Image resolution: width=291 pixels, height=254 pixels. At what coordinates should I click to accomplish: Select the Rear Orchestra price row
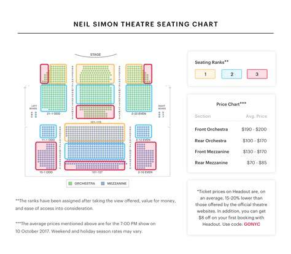[231, 140]
